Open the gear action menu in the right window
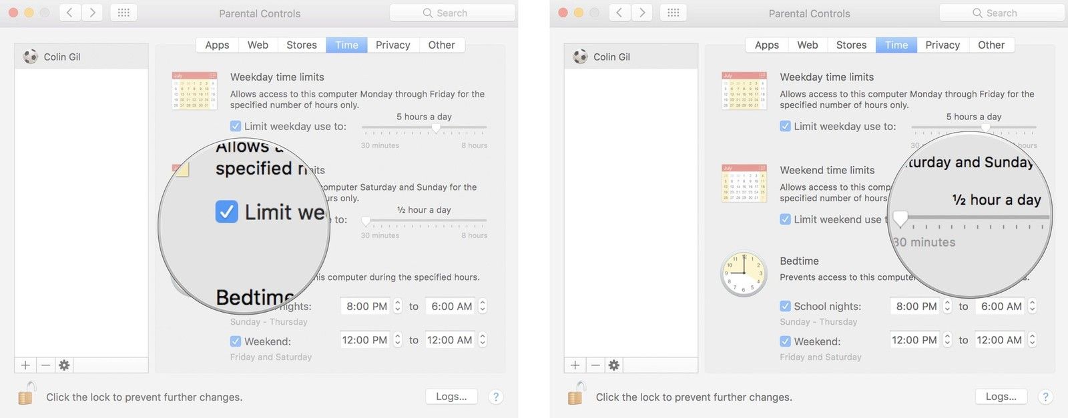Viewport: 1068px width, 418px height. click(x=613, y=365)
